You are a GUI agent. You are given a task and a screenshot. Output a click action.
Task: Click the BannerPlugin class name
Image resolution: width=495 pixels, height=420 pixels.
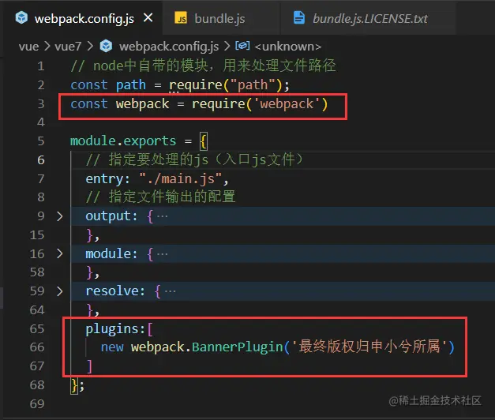(237, 347)
